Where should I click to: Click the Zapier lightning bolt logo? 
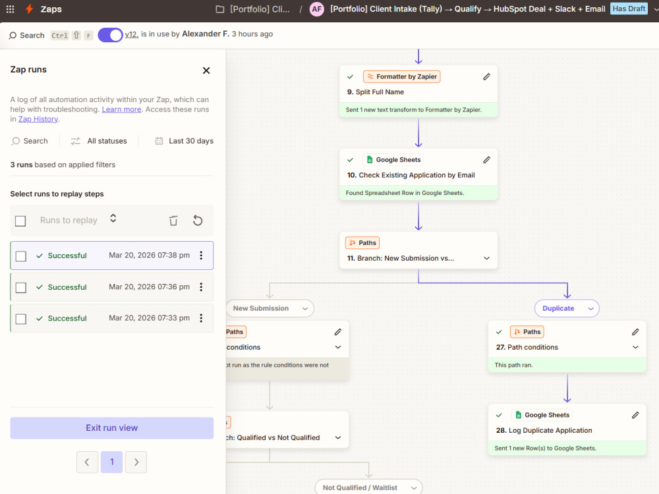click(29, 9)
